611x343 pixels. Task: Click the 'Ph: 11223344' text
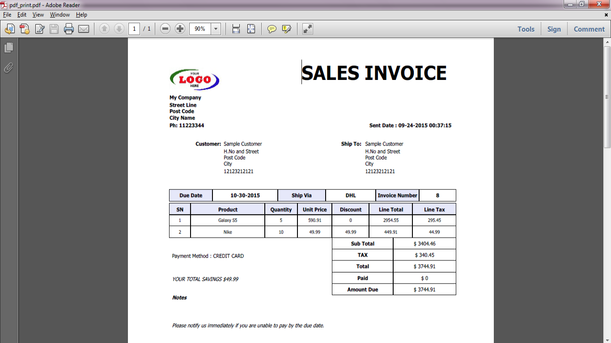click(x=187, y=125)
